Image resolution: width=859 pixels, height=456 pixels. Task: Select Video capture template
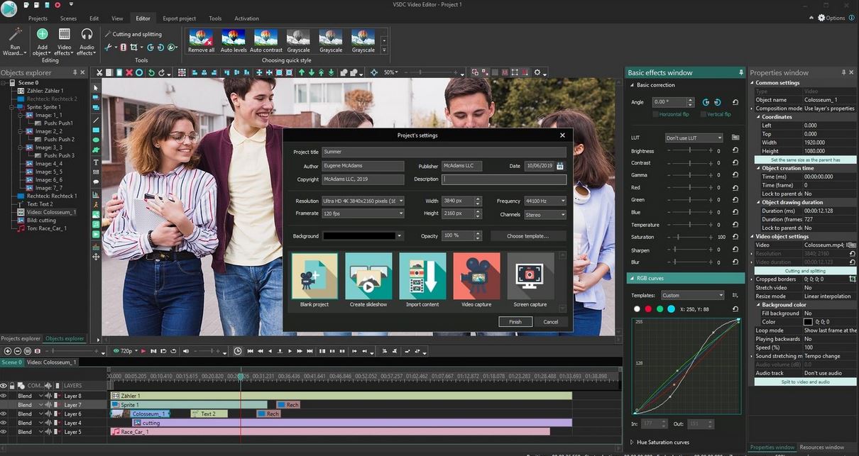(x=476, y=280)
